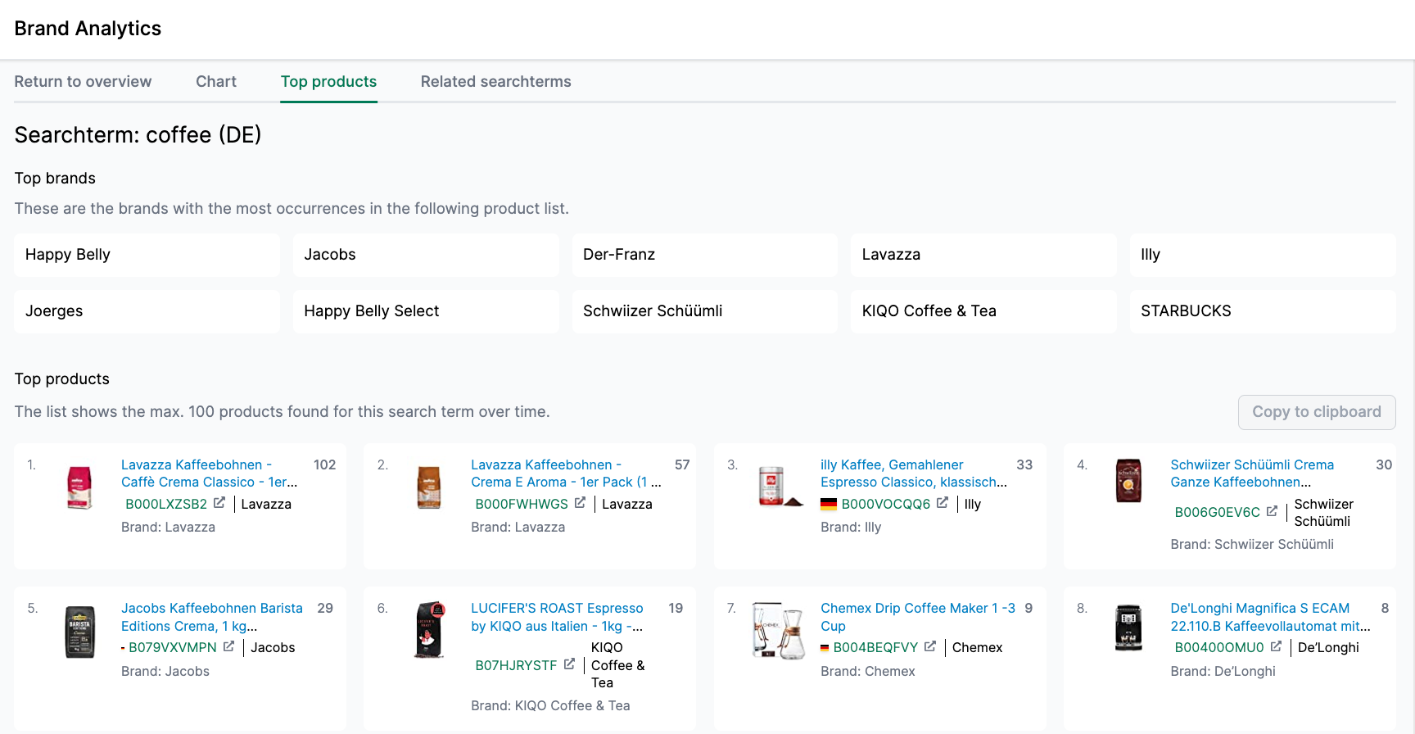
Task: Click the 'Brand: Schwiizer Schüümli' label
Action: click(1252, 544)
